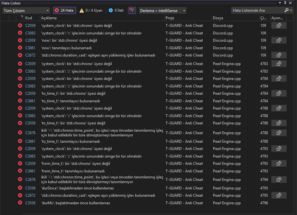The height and width of the screenshot is (215, 297).
Task: Open details icon for C2672 error on line 4795
Action: 279,195
